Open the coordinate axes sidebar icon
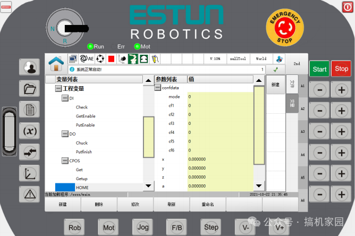355x236 pixels. pos(30,173)
